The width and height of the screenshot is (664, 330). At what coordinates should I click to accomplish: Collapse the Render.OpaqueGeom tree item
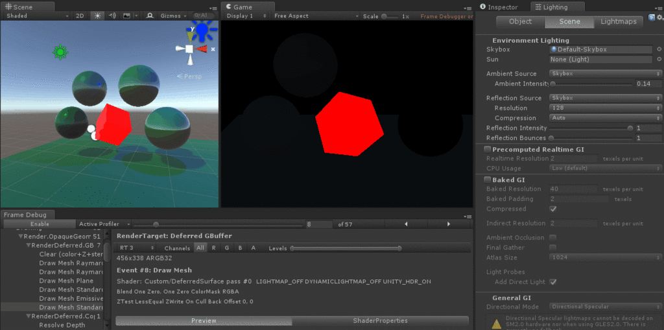tap(21, 237)
